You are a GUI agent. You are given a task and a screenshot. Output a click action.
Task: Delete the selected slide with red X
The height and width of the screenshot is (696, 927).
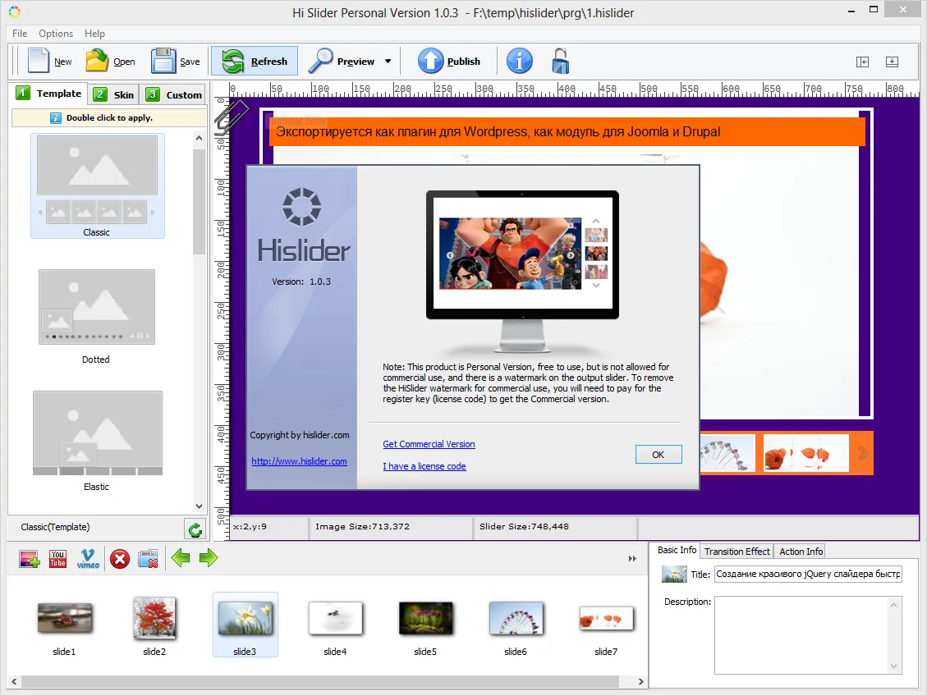click(x=119, y=558)
